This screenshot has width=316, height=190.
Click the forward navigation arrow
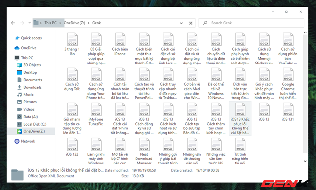[x=22, y=23]
